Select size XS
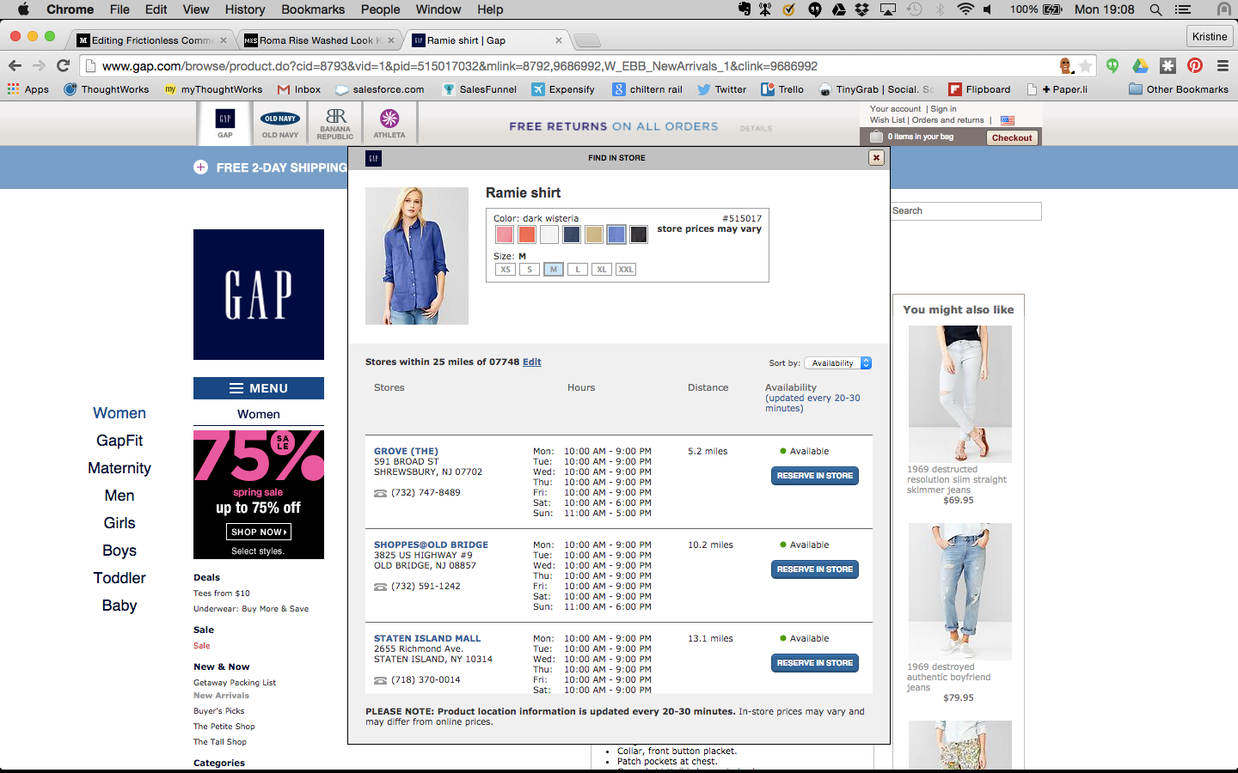The image size is (1238, 773). pyautogui.click(x=506, y=270)
